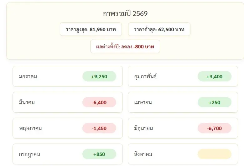The width and height of the screenshot is (244, 166).
Task: Open the สิงหาคม month card
Action: tap(183, 154)
